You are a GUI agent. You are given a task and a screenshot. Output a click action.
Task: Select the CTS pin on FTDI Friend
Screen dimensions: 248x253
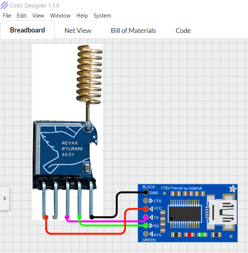click(x=146, y=201)
